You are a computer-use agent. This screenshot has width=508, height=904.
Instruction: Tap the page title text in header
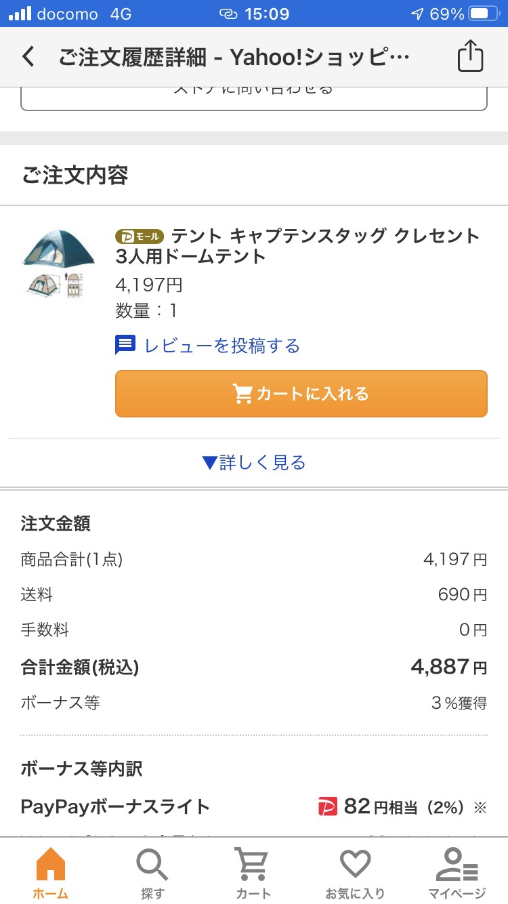(234, 58)
